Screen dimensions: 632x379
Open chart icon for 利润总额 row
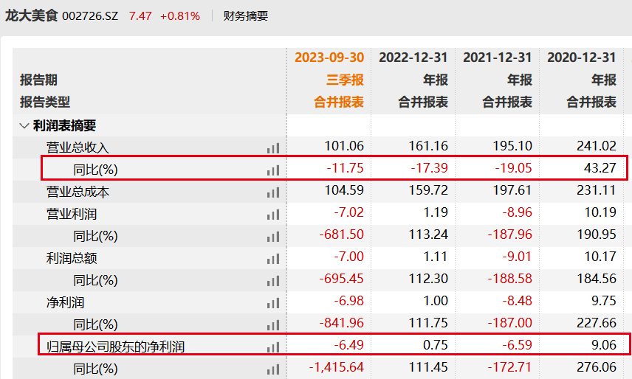[273, 259]
